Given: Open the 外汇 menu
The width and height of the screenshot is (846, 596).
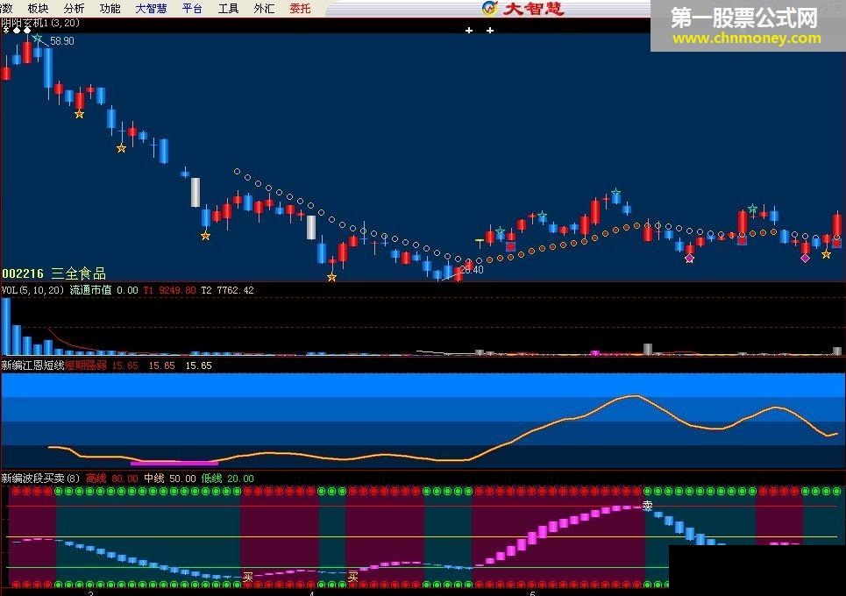Looking at the screenshot, I should tap(264, 8).
